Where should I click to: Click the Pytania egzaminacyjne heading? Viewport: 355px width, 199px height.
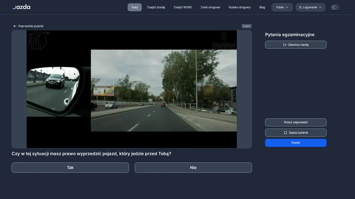tap(290, 34)
